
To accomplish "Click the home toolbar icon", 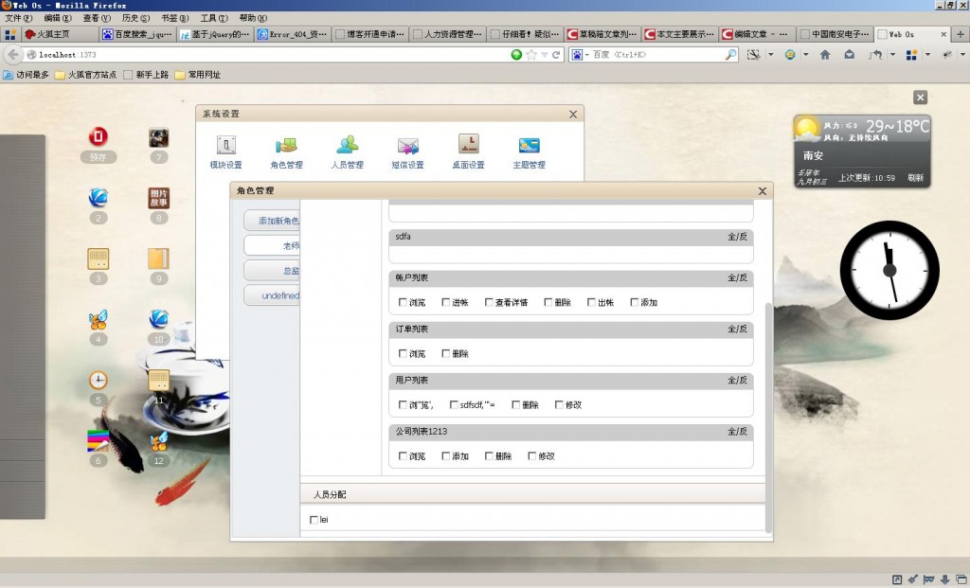I will [x=825, y=54].
